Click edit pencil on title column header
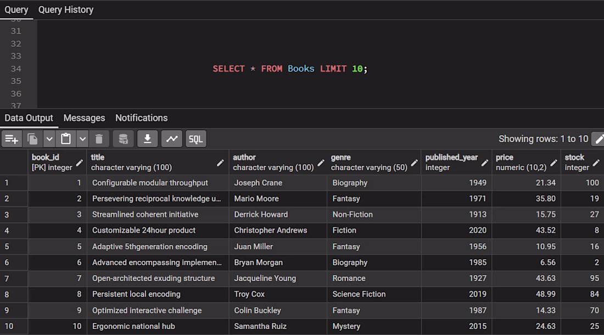 coord(220,163)
